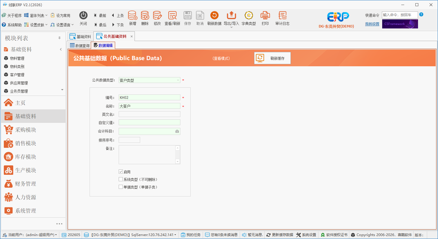Click the 打印 (print) toolbar icon
The width and height of the screenshot is (438, 239).
[x=265, y=18]
